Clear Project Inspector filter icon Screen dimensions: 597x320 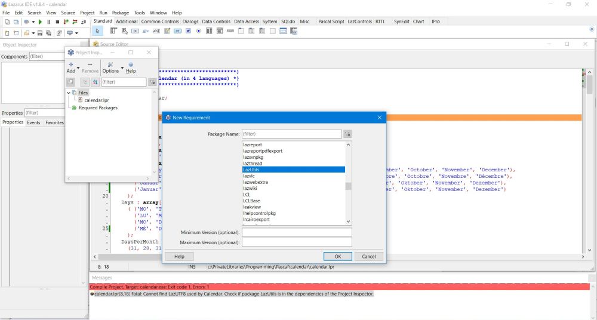tap(152, 82)
